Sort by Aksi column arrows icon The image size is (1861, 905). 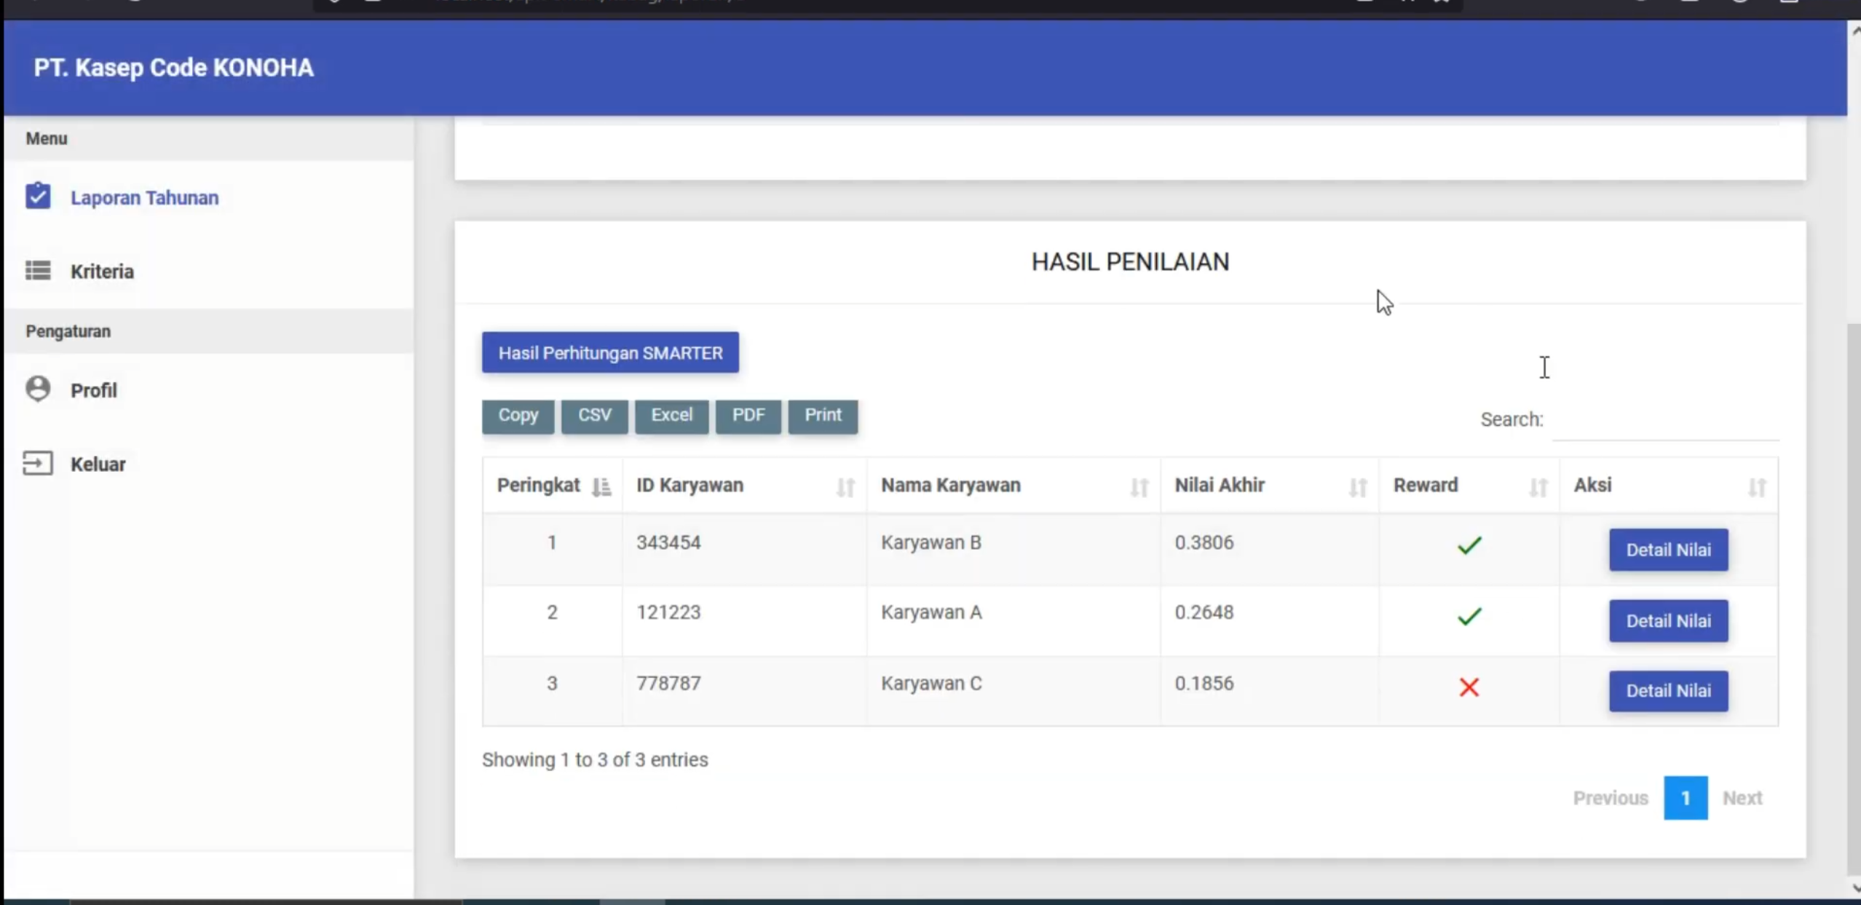1758,486
